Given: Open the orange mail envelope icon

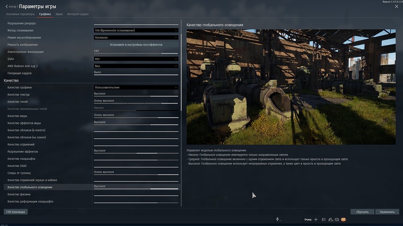Looking at the screenshot, I should 343,220.
